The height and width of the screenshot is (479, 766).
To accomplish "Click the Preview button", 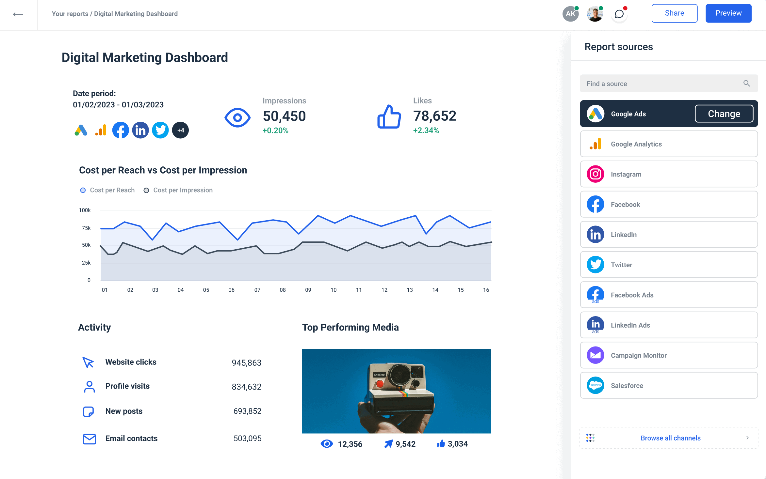I will [728, 13].
